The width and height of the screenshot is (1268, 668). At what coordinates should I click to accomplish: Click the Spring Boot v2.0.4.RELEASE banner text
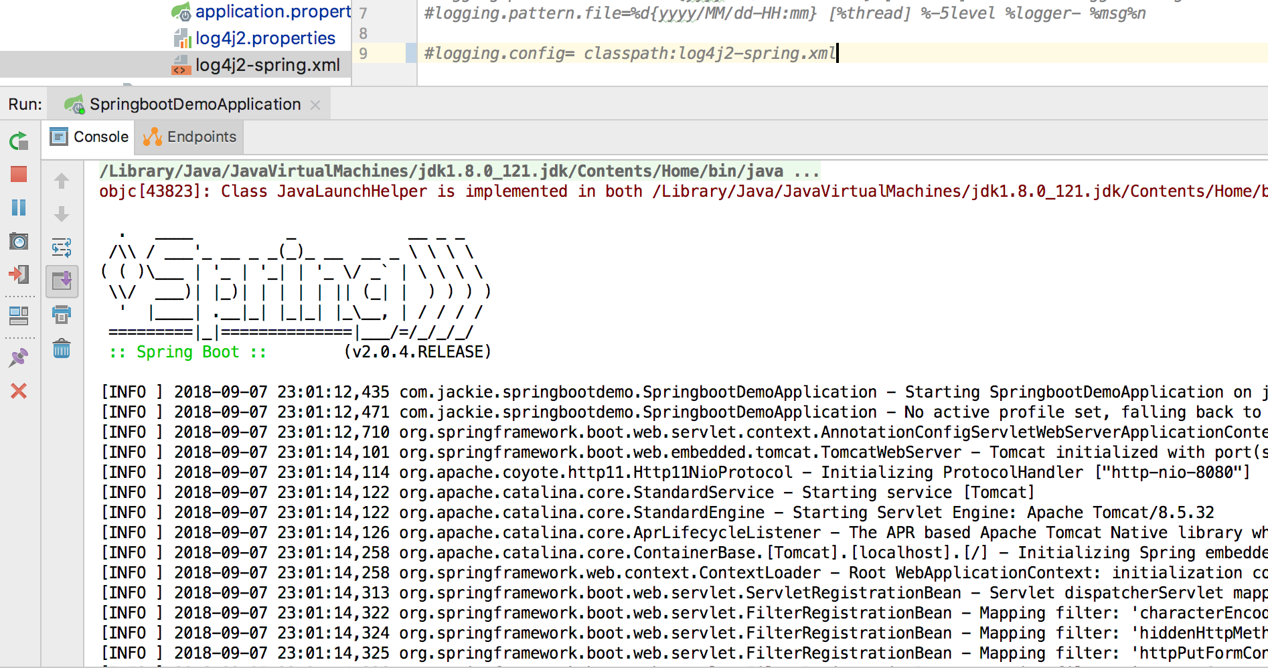point(300,352)
